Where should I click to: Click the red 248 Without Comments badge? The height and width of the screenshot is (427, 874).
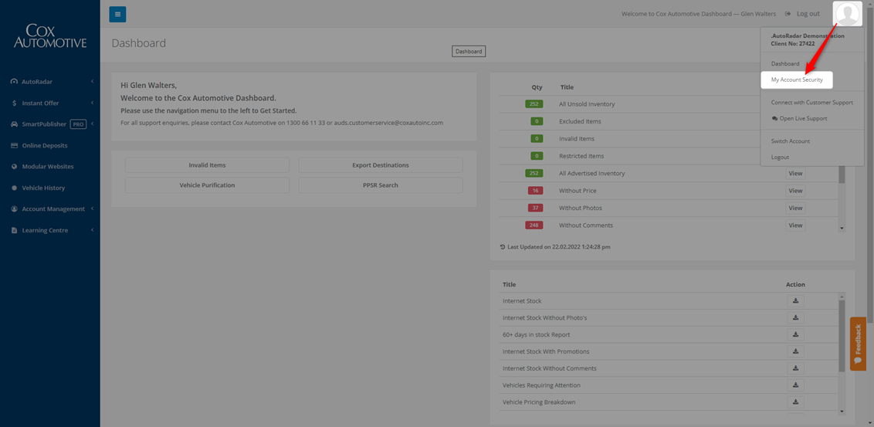click(534, 225)
